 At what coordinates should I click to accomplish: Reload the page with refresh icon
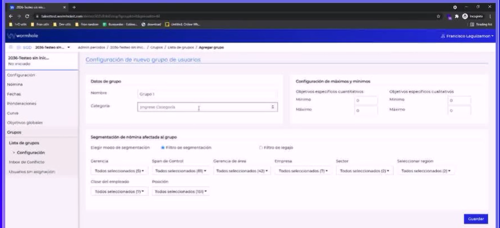(27, 16)
